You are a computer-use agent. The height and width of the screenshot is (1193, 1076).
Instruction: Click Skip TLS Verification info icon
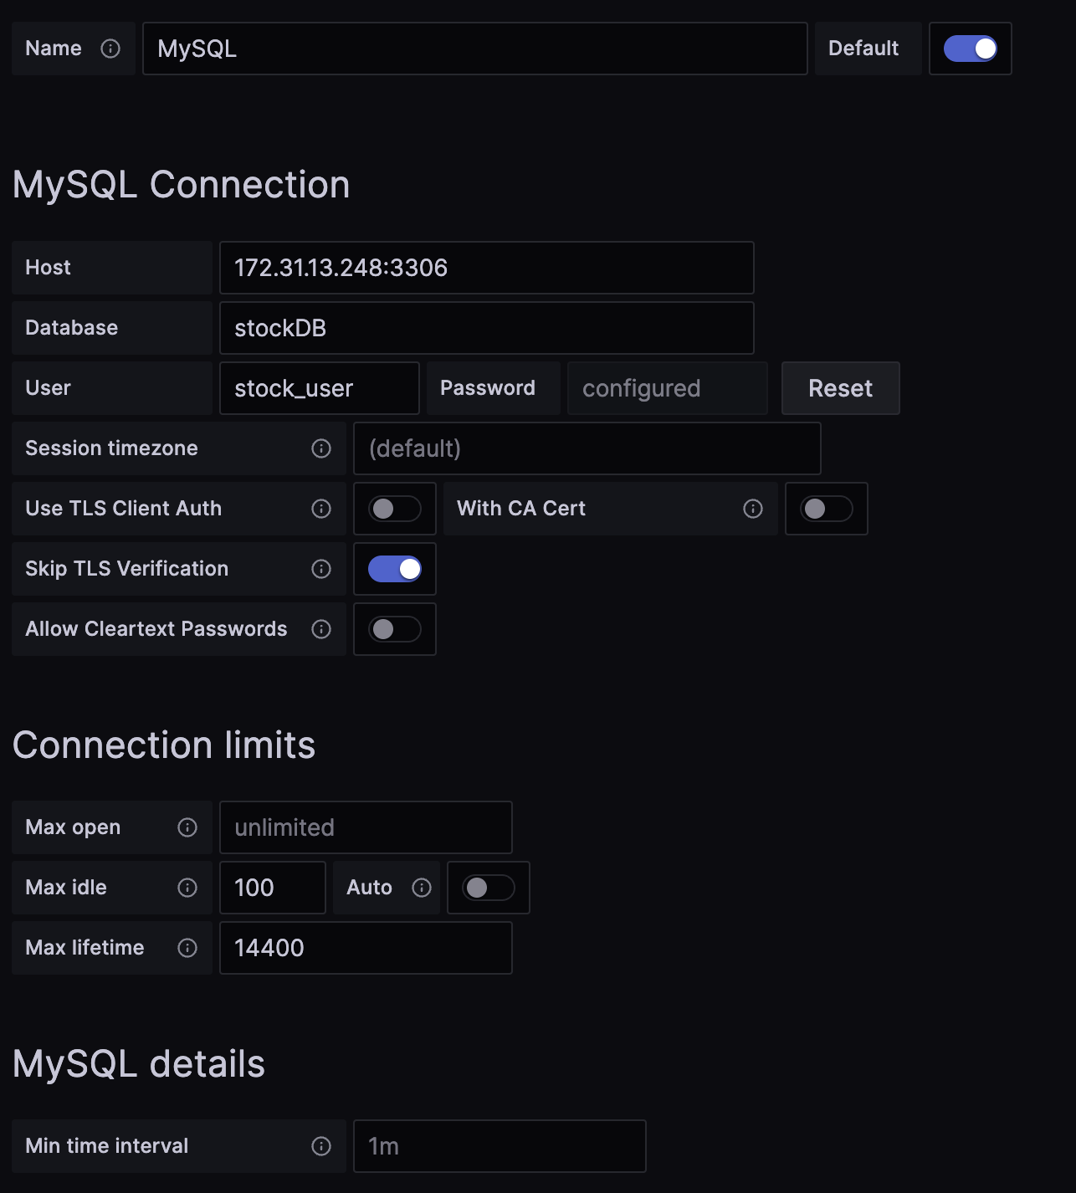[x=321, y=569]
